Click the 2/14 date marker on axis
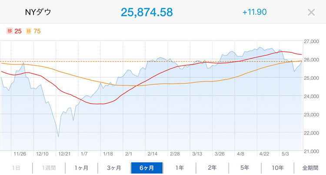This screenshot has height=175, width=326. (153, 154)
